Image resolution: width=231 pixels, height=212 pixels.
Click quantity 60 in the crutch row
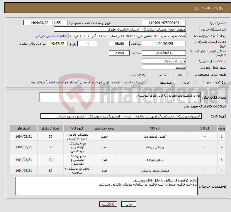tap(50, 171)
